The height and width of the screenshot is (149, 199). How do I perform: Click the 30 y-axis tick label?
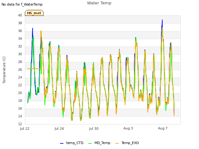[20, 54]
